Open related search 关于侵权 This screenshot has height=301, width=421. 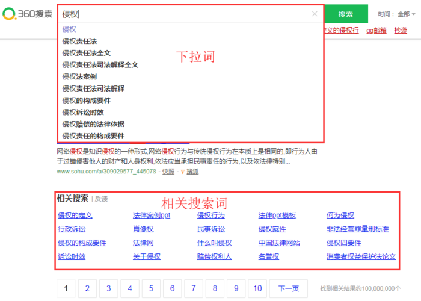147,256
